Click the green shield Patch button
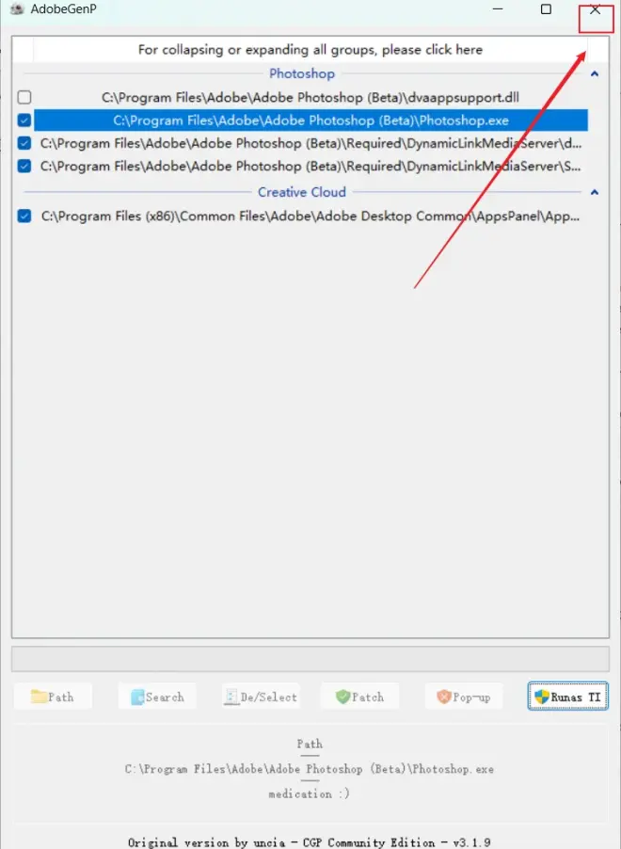Image resolution: width=621 pixels, height=849 pixels. [x=360, y=697]
